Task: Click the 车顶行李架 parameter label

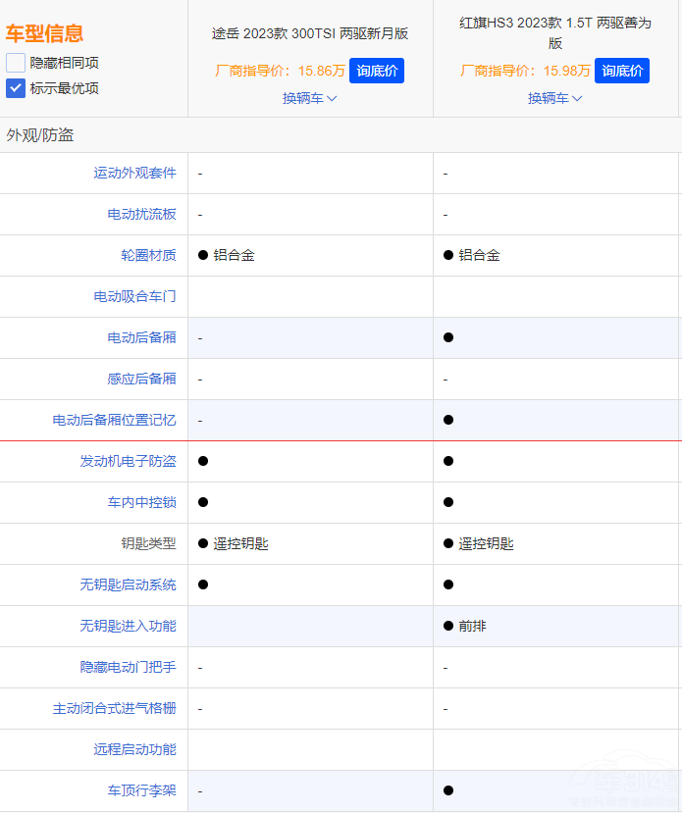Action: pos(141,790)
